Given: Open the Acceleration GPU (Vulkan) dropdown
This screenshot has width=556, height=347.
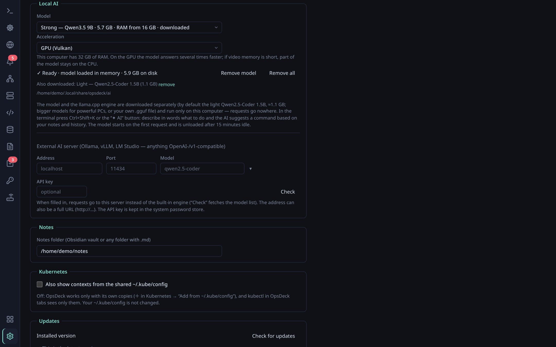Looking at the screenshot, I should tap(129, 48).
